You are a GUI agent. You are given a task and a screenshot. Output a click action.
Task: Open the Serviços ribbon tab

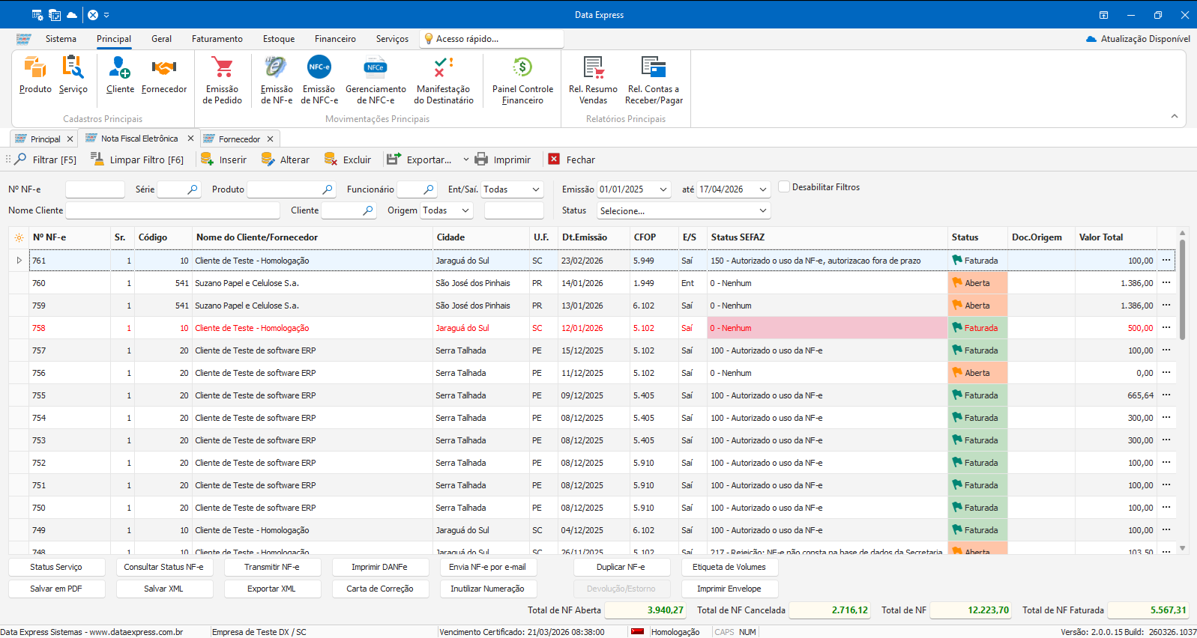(x=392, y=39)
